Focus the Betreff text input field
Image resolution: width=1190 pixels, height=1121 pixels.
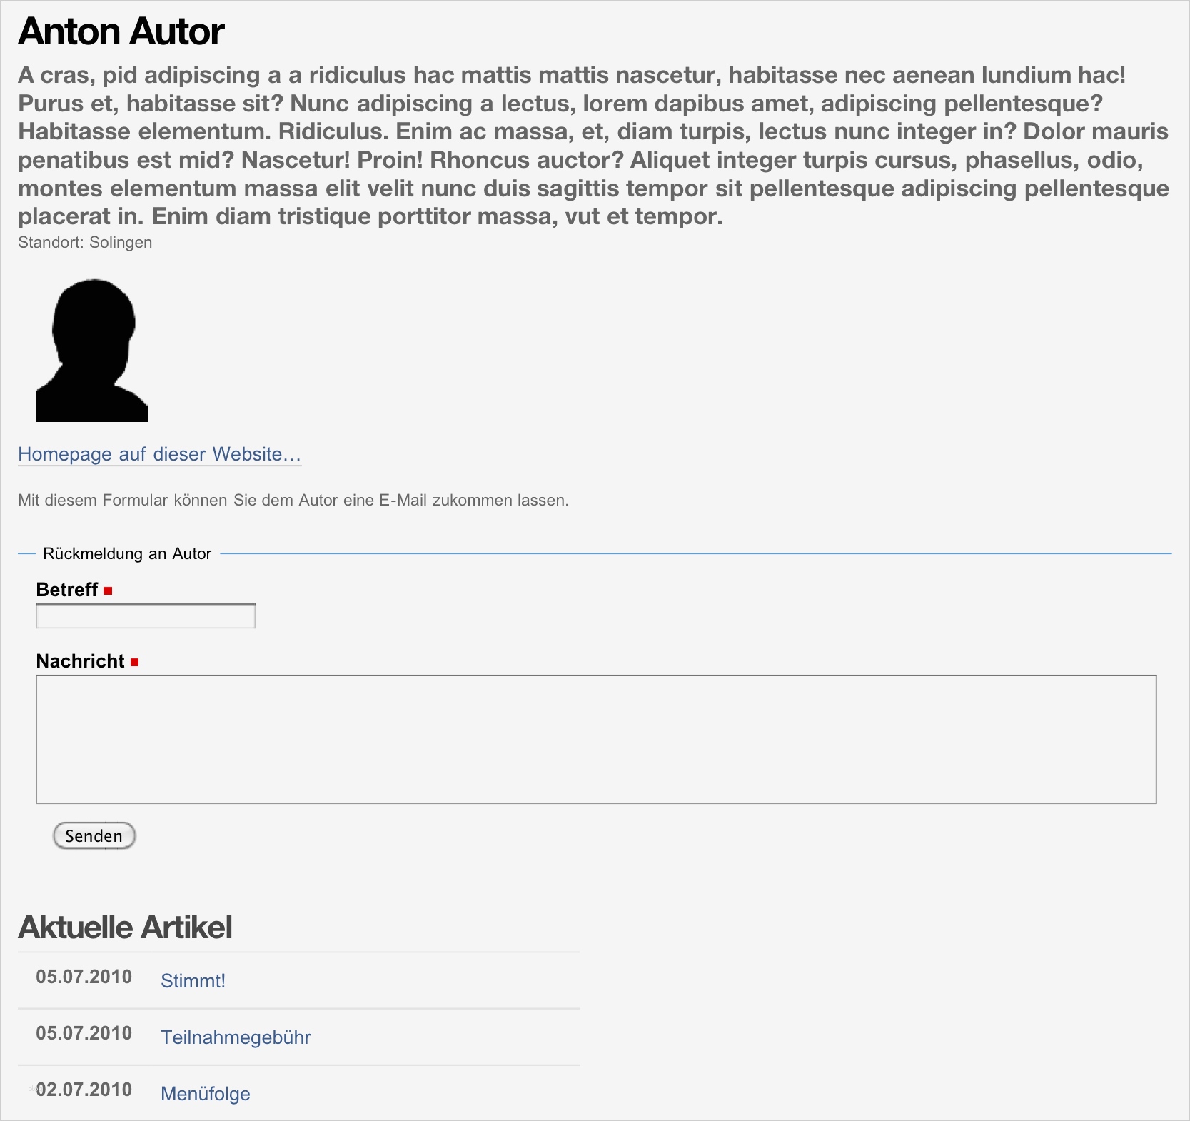[146, 616]
